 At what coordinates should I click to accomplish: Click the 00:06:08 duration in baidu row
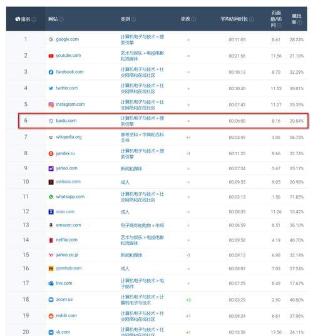point(237,121)
